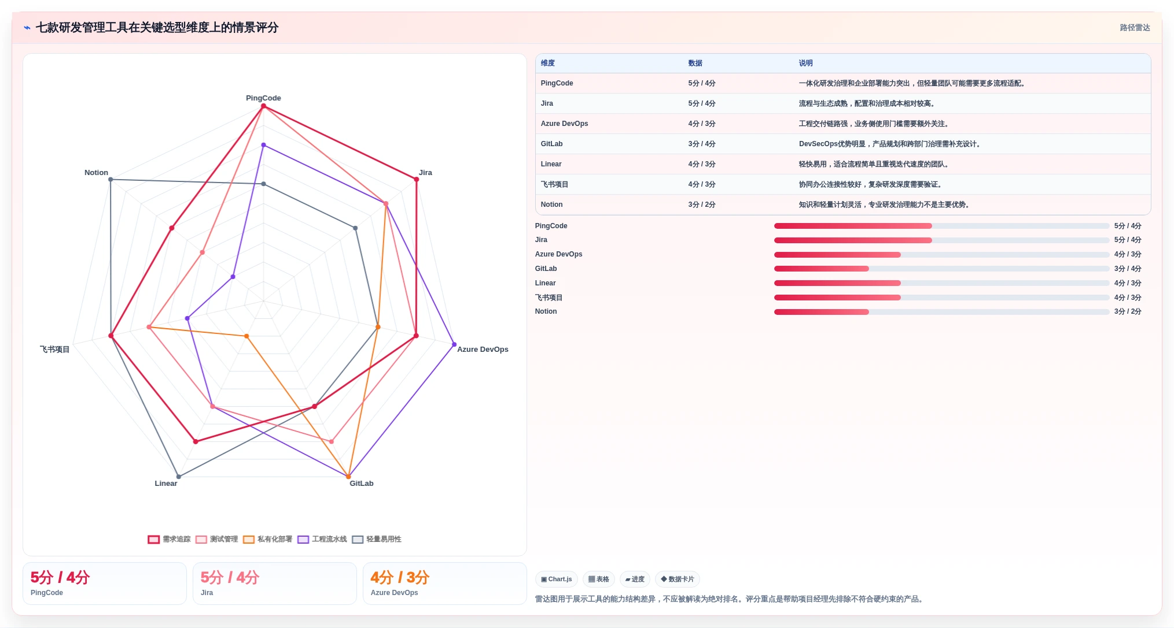Click the 3分 / 2分 cell in Notion row
The width and height of the screenshot is (1174, 628).
click(x=702, y=205)
